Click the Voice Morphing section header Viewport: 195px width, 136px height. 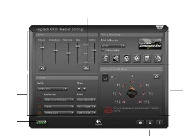click(x=131, y=35)
